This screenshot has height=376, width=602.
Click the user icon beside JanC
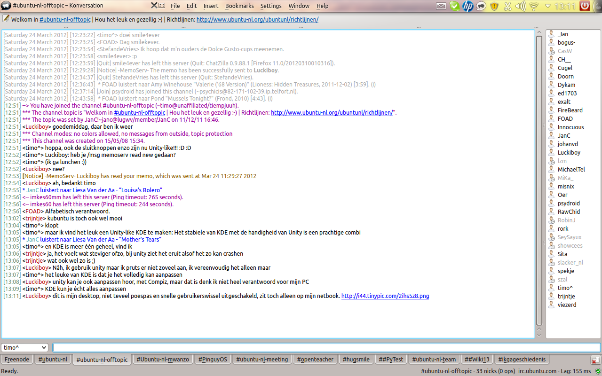(551, 135)
